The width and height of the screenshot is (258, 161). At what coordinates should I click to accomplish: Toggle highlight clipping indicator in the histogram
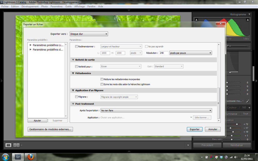[x=248, y=20]
